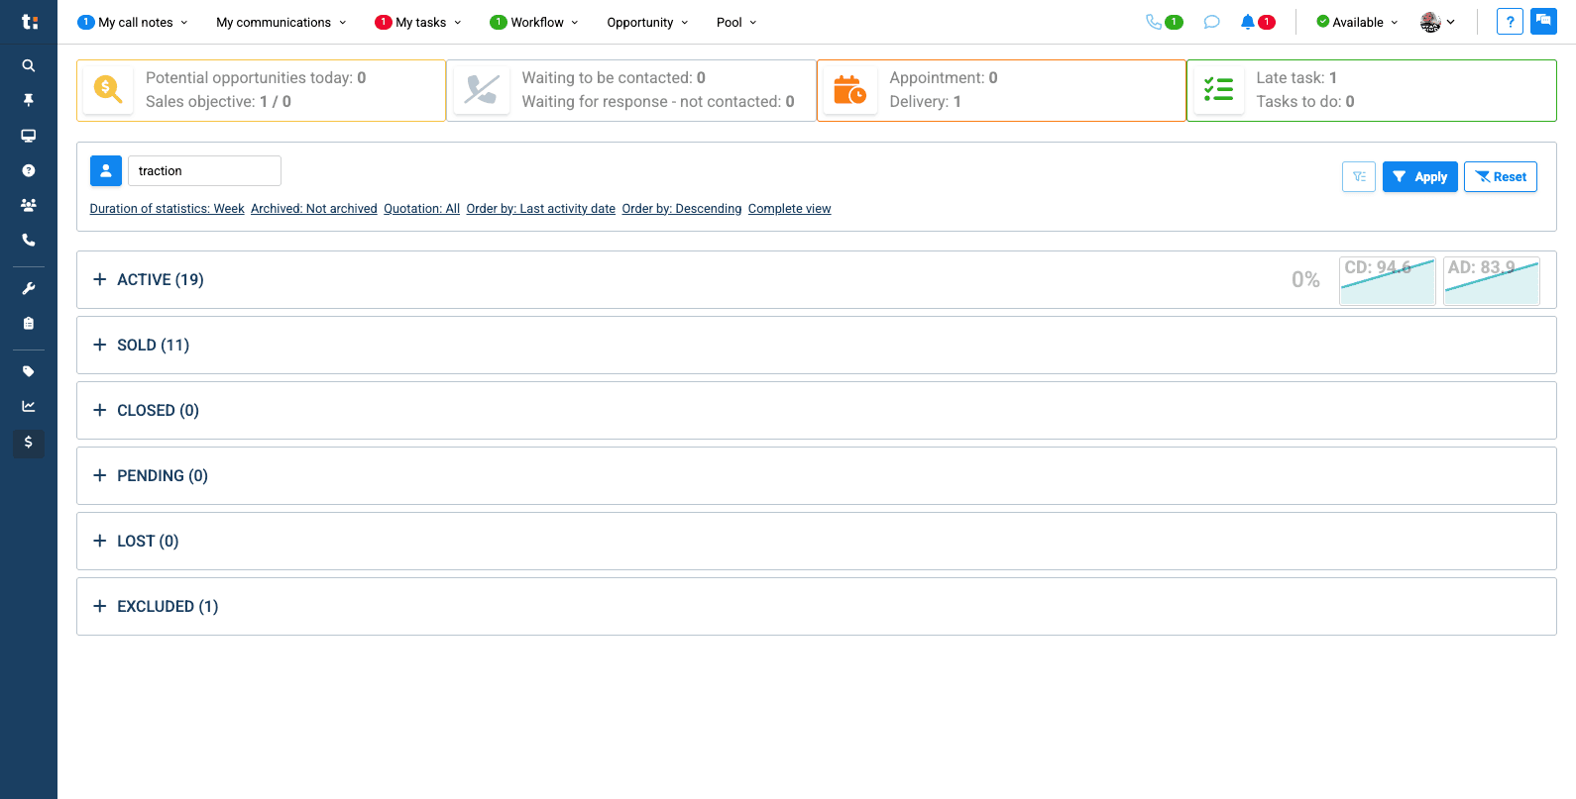Open the blue chat window button
This screenshot has width=1576, height=799.
[x=1543, y=22]
